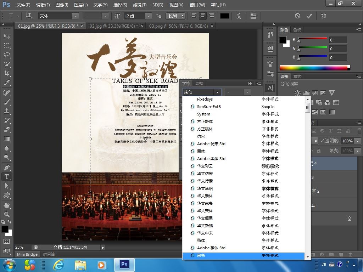Toggle center text alignment button
Image resolution: width=363 pixels, height=272 pixels.
point(203,16)
